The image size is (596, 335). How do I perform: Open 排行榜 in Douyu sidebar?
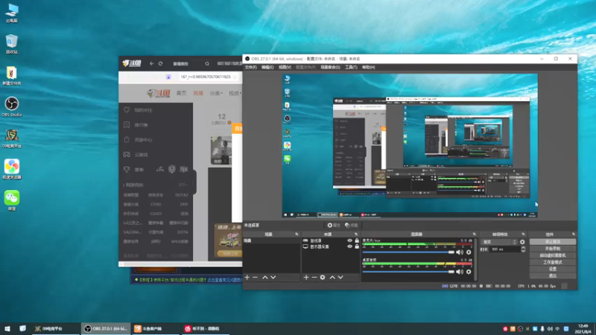tap(136, 125)
